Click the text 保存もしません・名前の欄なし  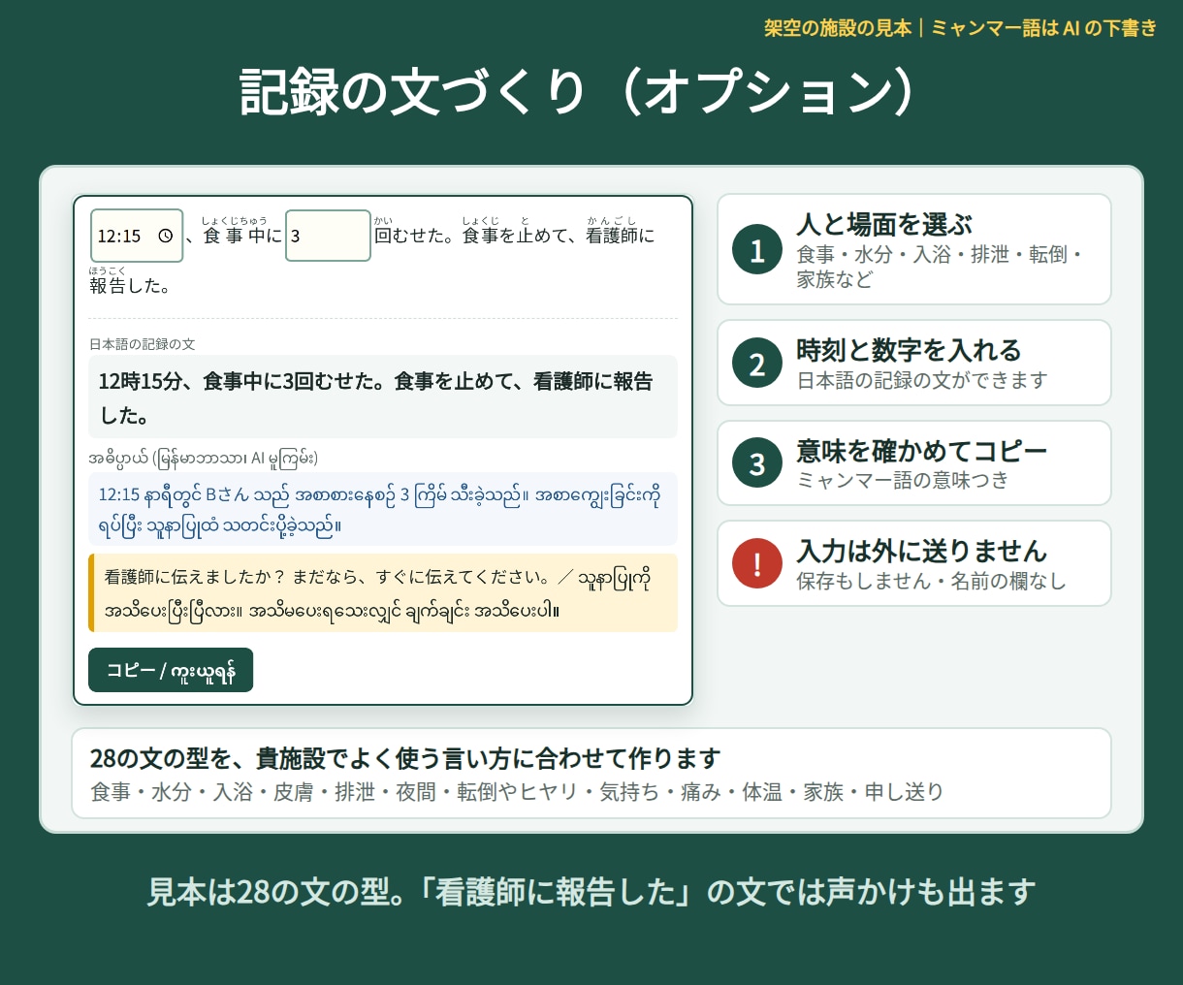click(x=931, y=581)
